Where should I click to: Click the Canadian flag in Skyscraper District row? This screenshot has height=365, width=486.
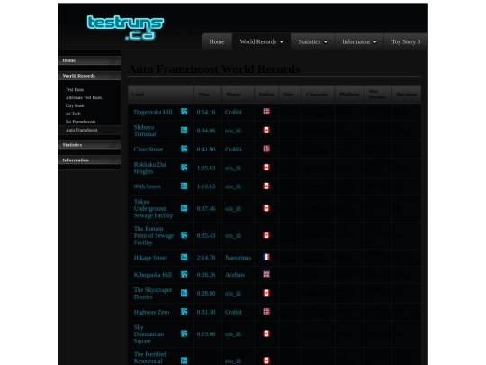point(266,293)
